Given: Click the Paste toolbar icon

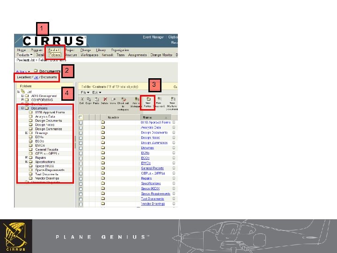Looking at the screenshot, I should (x=97, y=99).
